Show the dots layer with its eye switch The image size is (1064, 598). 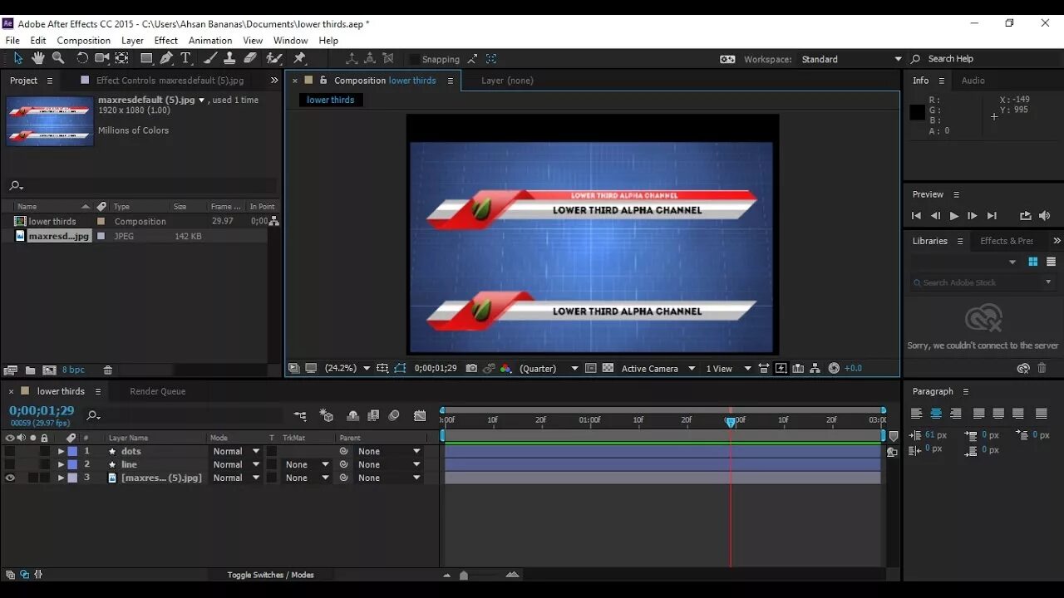10,451
